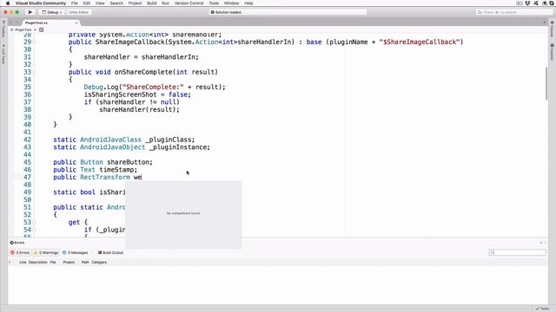
Task: Open the Tasks status bar button
Action: click(x=542, y=309)
